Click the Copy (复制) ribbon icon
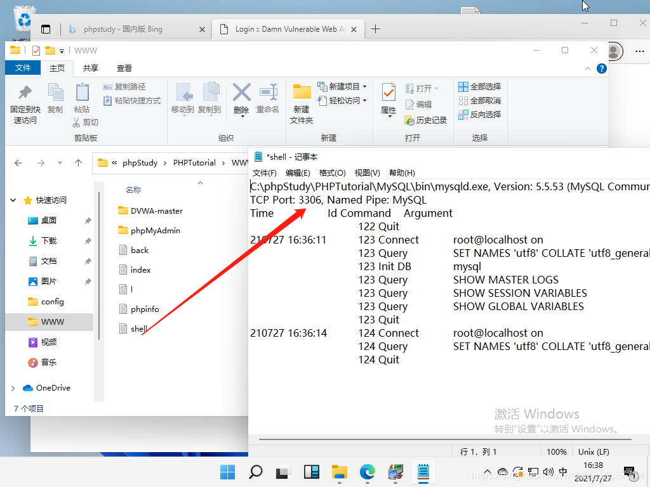The width and height of the screenshot is (650, 487). coord(55,92)
